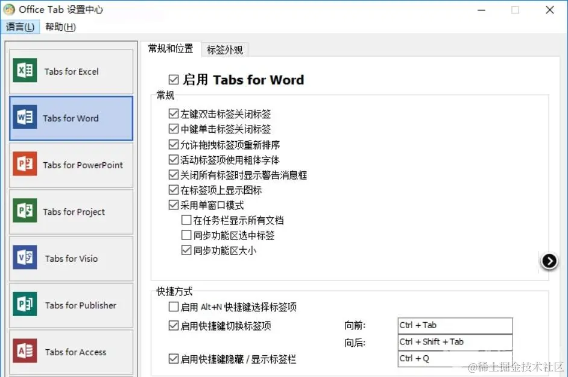
Task: Click the 向前 Ctrl + Tab shortcut field
Action: coord(455,326)
